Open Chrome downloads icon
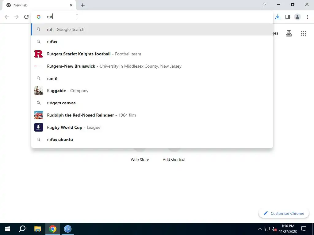The width and height of the screenshot is (314, 235). (278, 17)
